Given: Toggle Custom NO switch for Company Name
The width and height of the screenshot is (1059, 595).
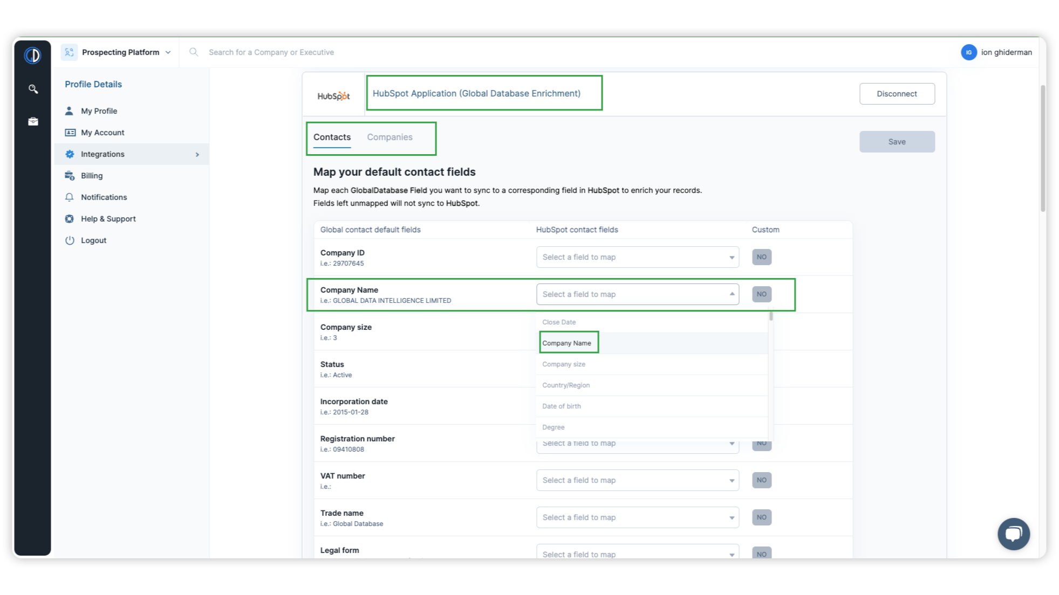Looking at the screenshot, I should 761,294.
